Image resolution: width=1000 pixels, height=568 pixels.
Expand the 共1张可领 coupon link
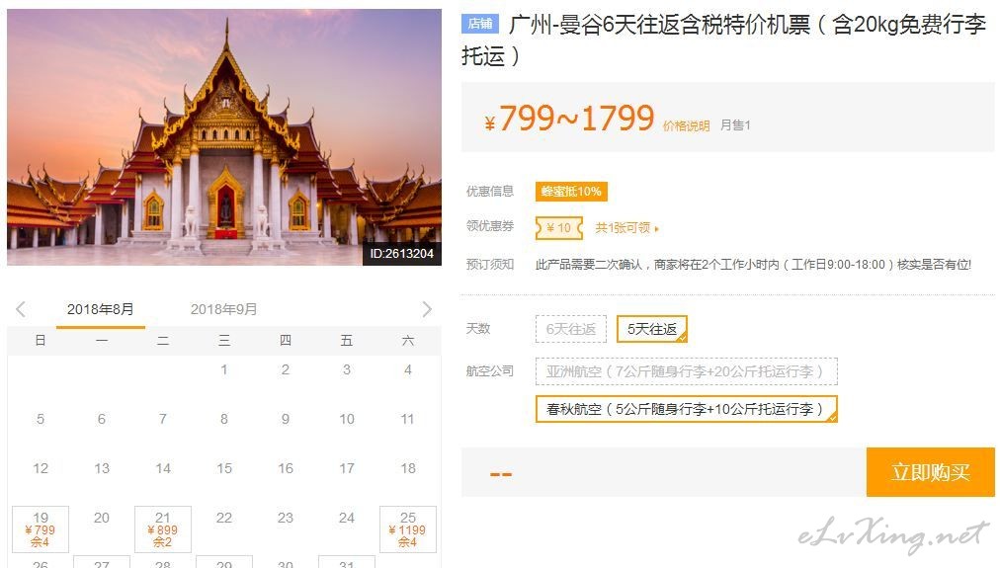[626, 227]
